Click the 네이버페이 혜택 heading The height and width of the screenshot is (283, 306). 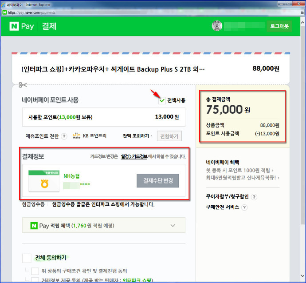(x=223, y=162)
